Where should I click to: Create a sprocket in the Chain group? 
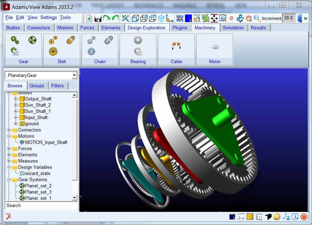(x=91, y=40)
